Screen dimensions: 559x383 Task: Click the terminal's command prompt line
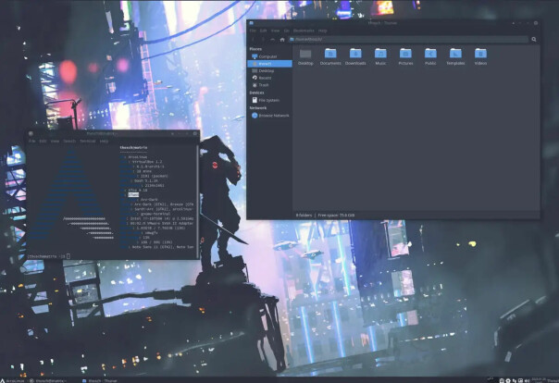pyautogui.click(x=48, y=256)
